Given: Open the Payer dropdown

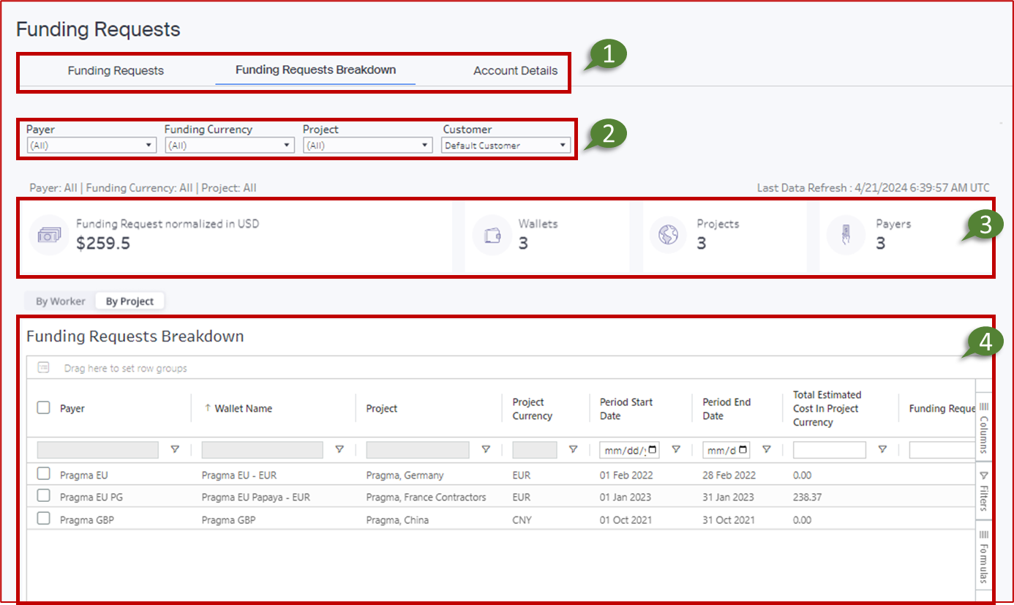Looking at the screenshot, I should point(91,146).
